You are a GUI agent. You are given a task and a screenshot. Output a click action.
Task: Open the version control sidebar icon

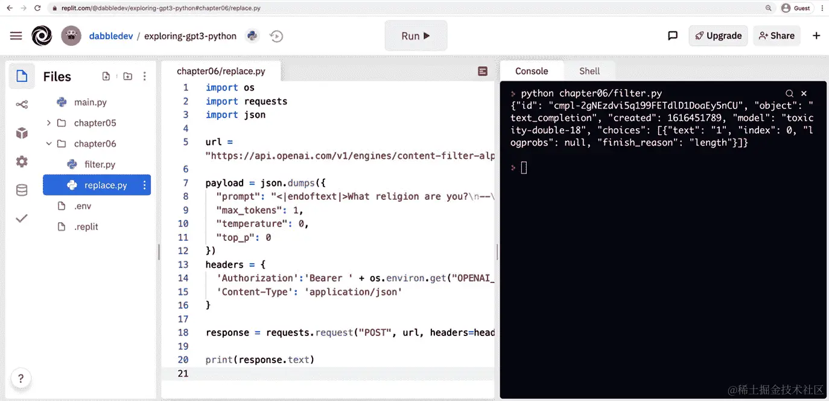click(x=22, y=105)
